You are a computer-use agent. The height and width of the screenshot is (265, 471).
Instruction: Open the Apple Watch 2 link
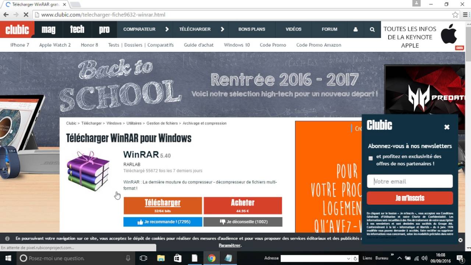coord(55,45)
